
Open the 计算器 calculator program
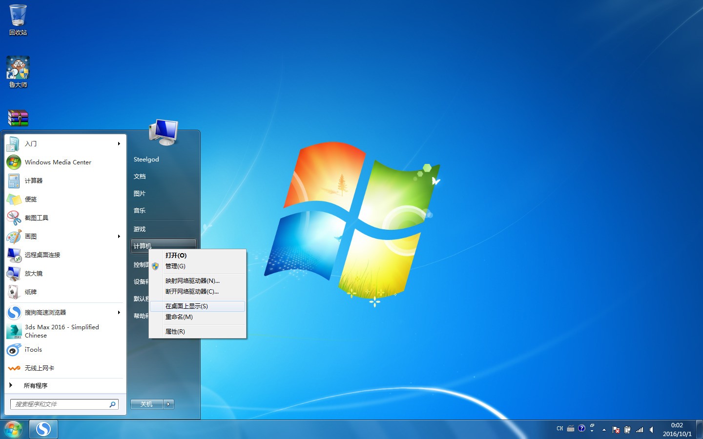(64, 180)
